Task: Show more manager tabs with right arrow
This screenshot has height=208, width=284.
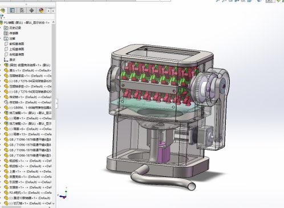Action: tap(53, 11)
